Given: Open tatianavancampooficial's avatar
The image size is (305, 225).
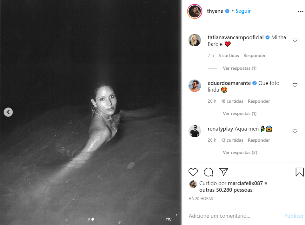Looking at the screenshot, I should pos(195,40).
